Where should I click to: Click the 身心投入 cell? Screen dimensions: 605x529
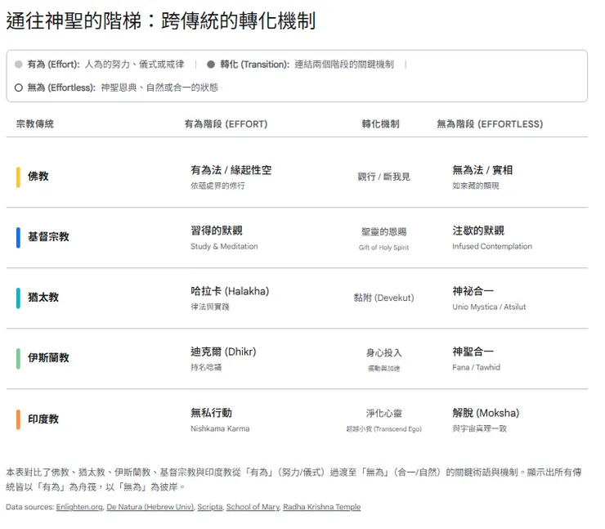pyautogui.click(x=383, y=352)
